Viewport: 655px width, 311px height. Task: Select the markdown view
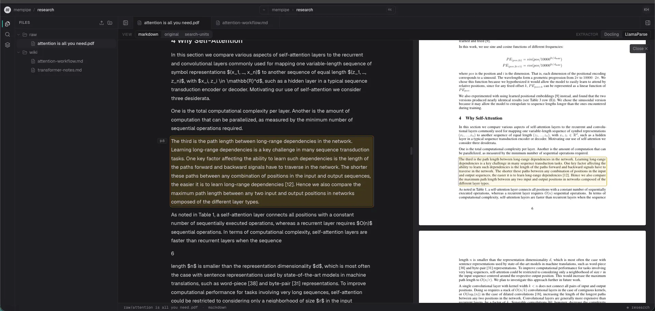coord(148,34)
